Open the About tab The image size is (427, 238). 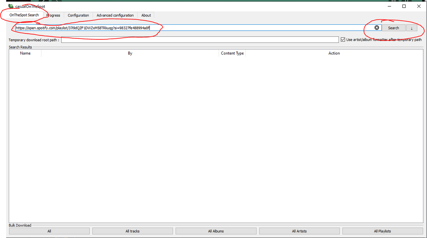[x=146, y=15]
